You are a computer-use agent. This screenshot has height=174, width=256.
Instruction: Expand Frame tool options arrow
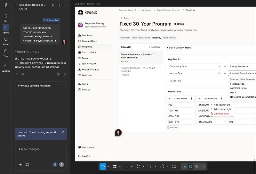pyautogui.click(x=120, y=167)
